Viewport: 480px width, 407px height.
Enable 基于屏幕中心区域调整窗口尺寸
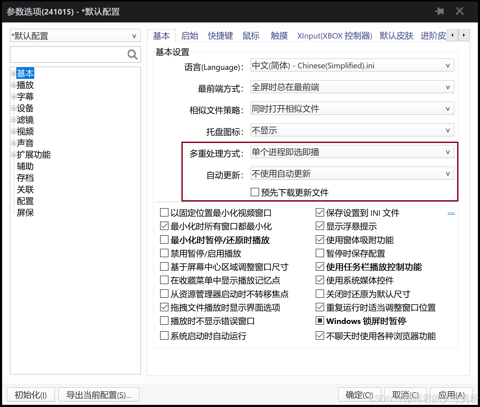[164, 266]
